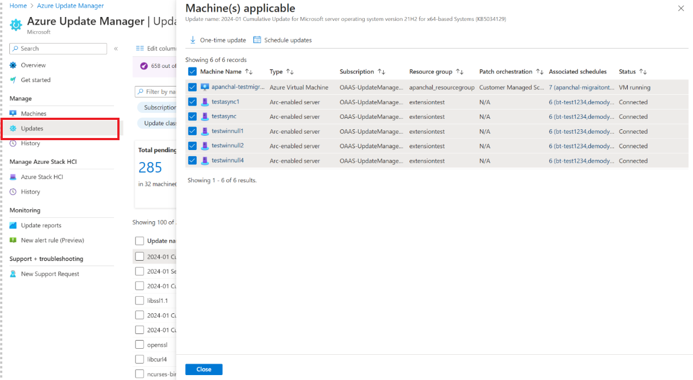Click the Azure Stack HCI History clock icon
693x380 pixels.
point(13,192)
